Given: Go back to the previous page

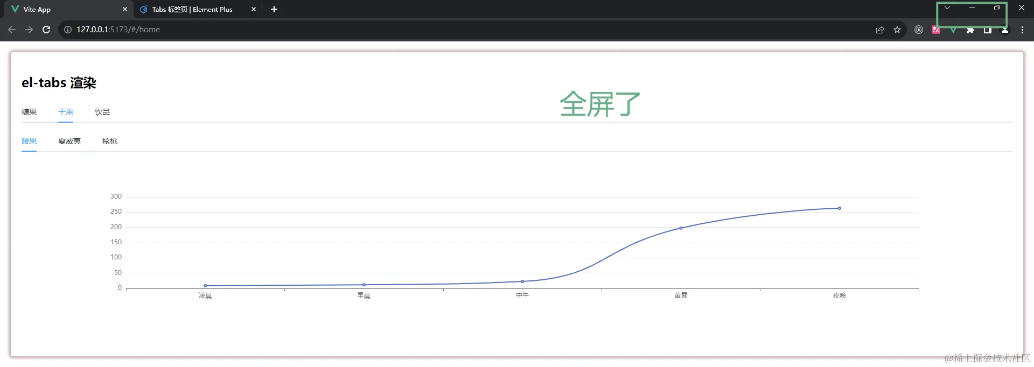Looking at the screenshot, I should pyautogui.click(x=12, y=30).
